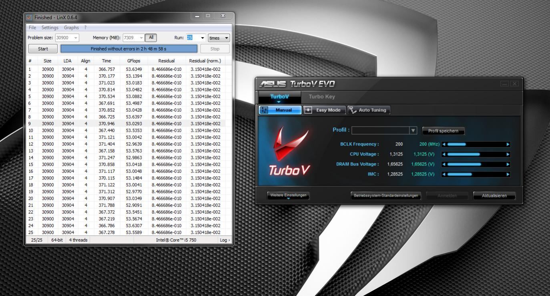Click the green '1,3125 (V)' CPU voltage value
This screenshot has width=550, height=296.
pyautogui.click(x=424, y=154)
